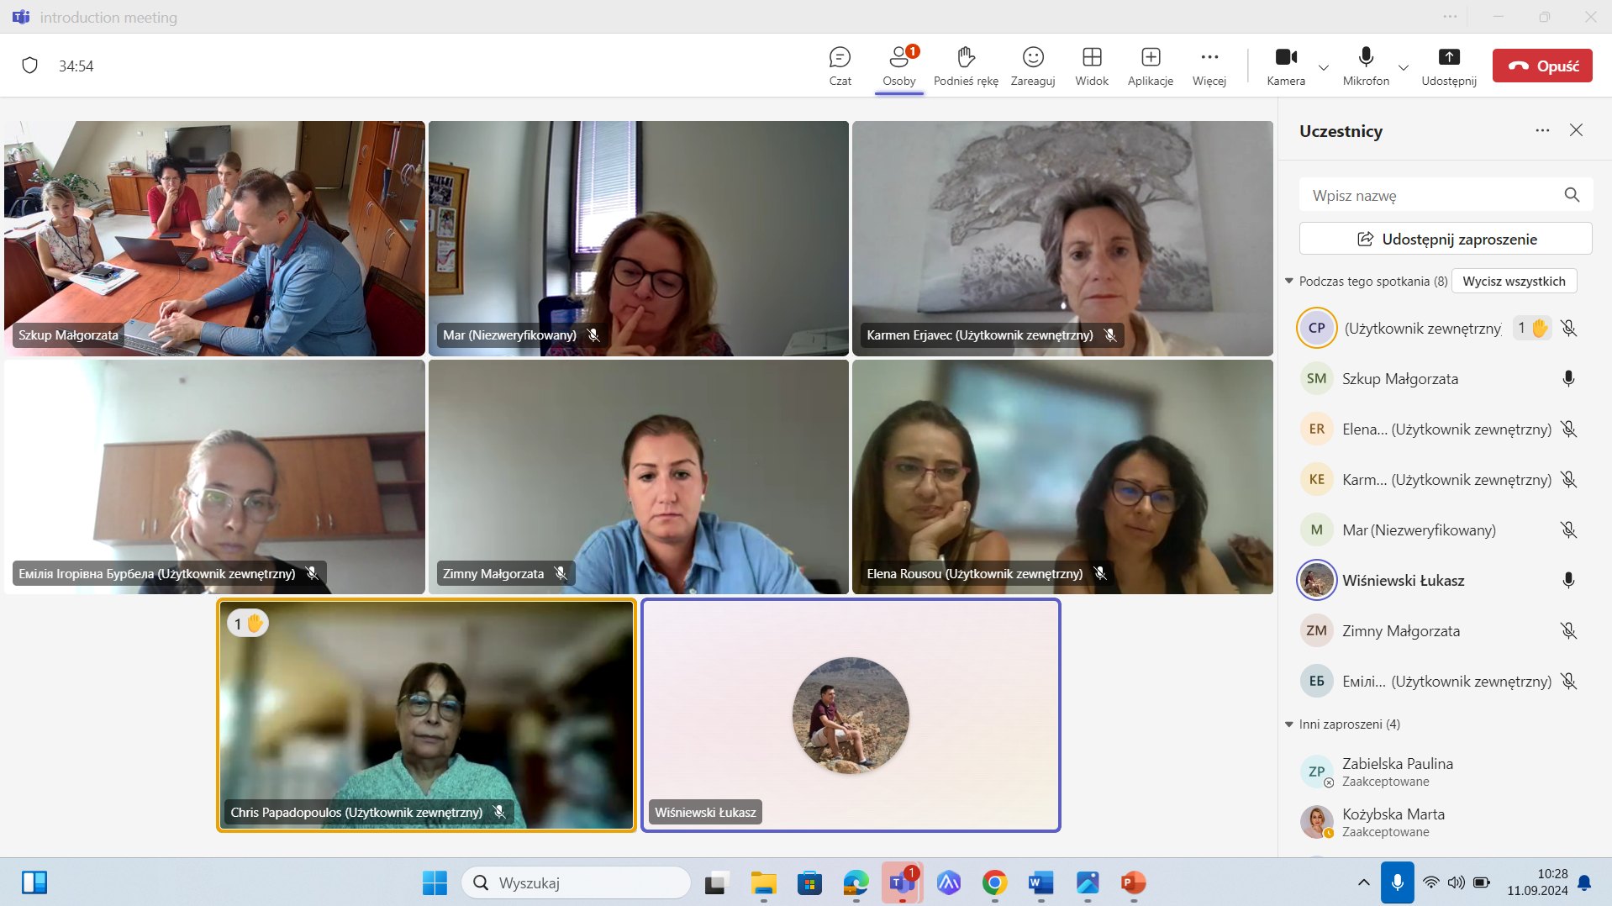Toggle the Kamera camera on or off

pos(1285,66)
